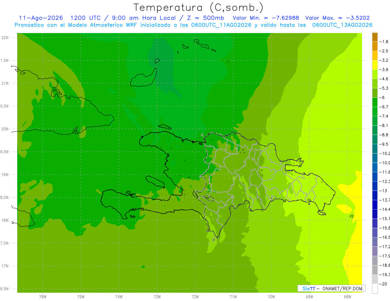390x301 pixels.
Task: Click the brown swatch above the -1.8 label
Action: (375, 37)
